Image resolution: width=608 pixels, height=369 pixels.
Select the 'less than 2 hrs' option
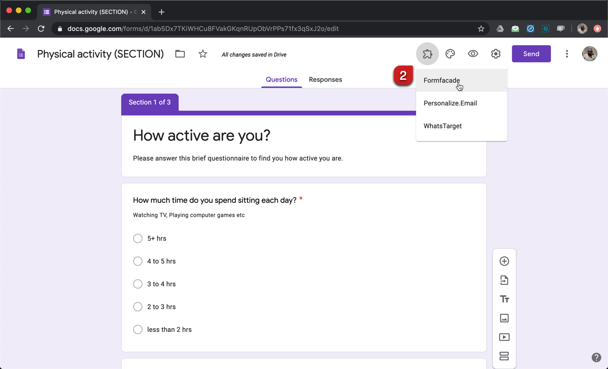[138, 330]
